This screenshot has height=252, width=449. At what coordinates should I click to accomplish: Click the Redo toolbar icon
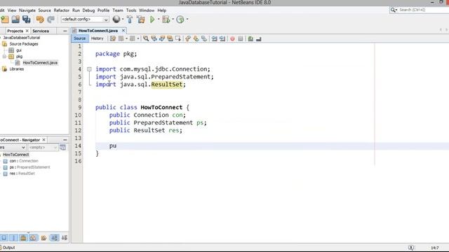point(51,20)
